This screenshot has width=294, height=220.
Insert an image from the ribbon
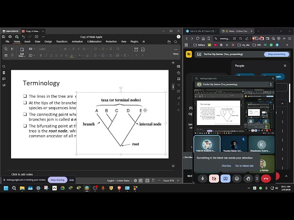[143, 49]
